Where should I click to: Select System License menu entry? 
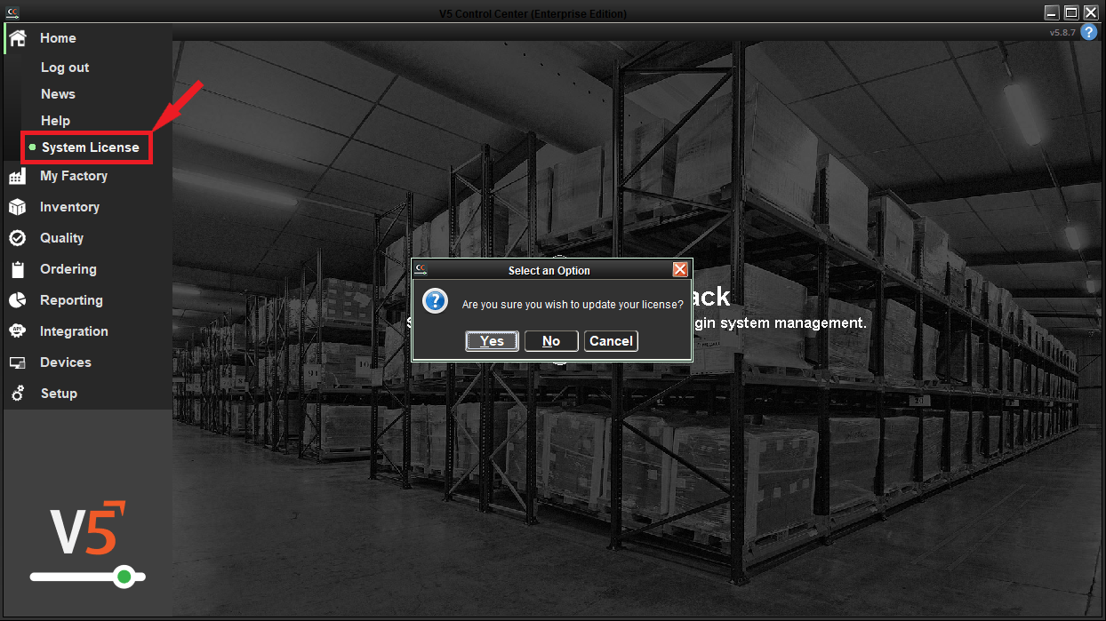90,147
